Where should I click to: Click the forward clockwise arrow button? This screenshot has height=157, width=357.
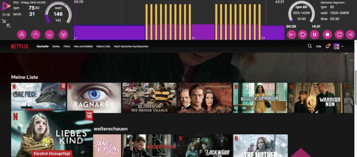coord(339,34)
